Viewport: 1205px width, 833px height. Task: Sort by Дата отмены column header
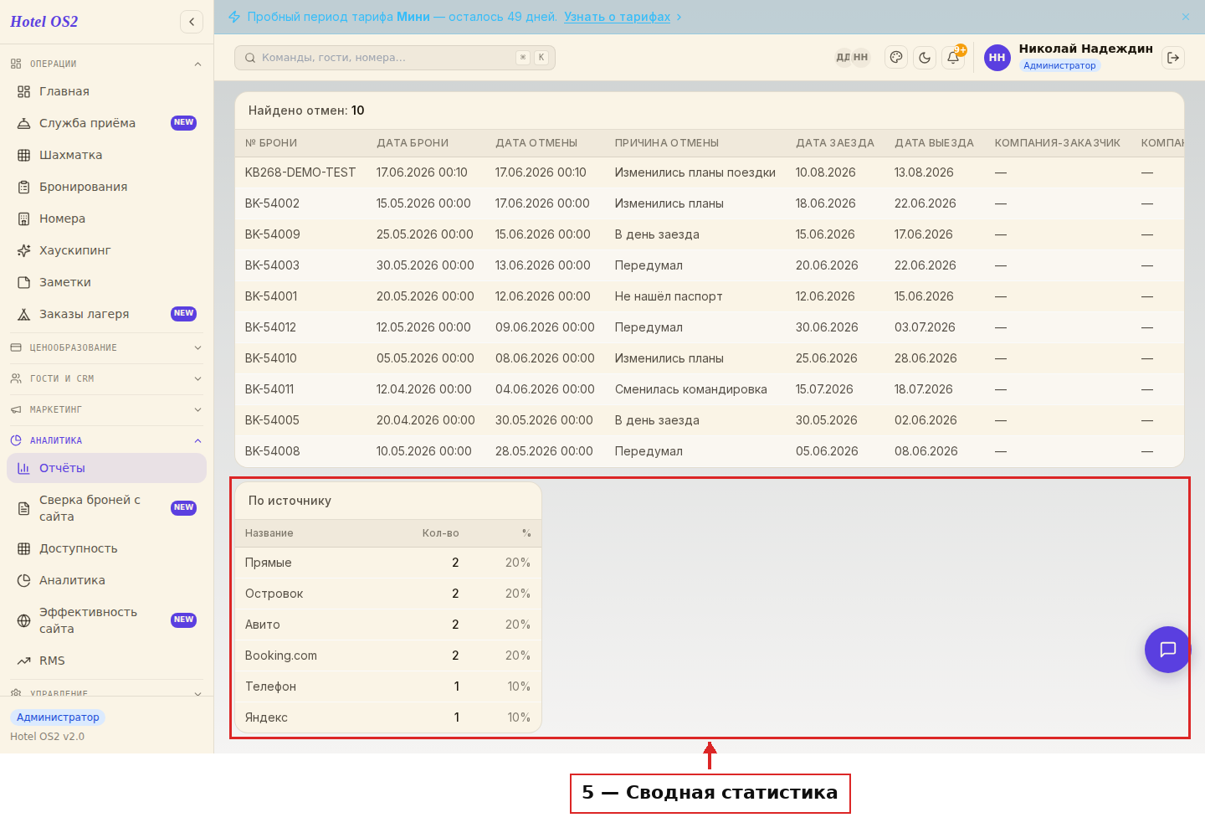tap(536, 143)
